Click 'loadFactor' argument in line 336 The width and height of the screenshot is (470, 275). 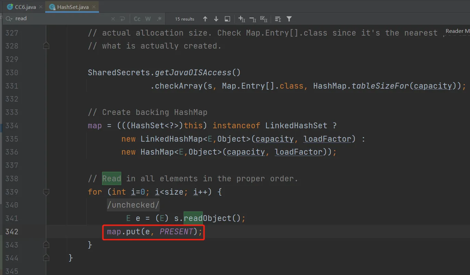[299, 152]
